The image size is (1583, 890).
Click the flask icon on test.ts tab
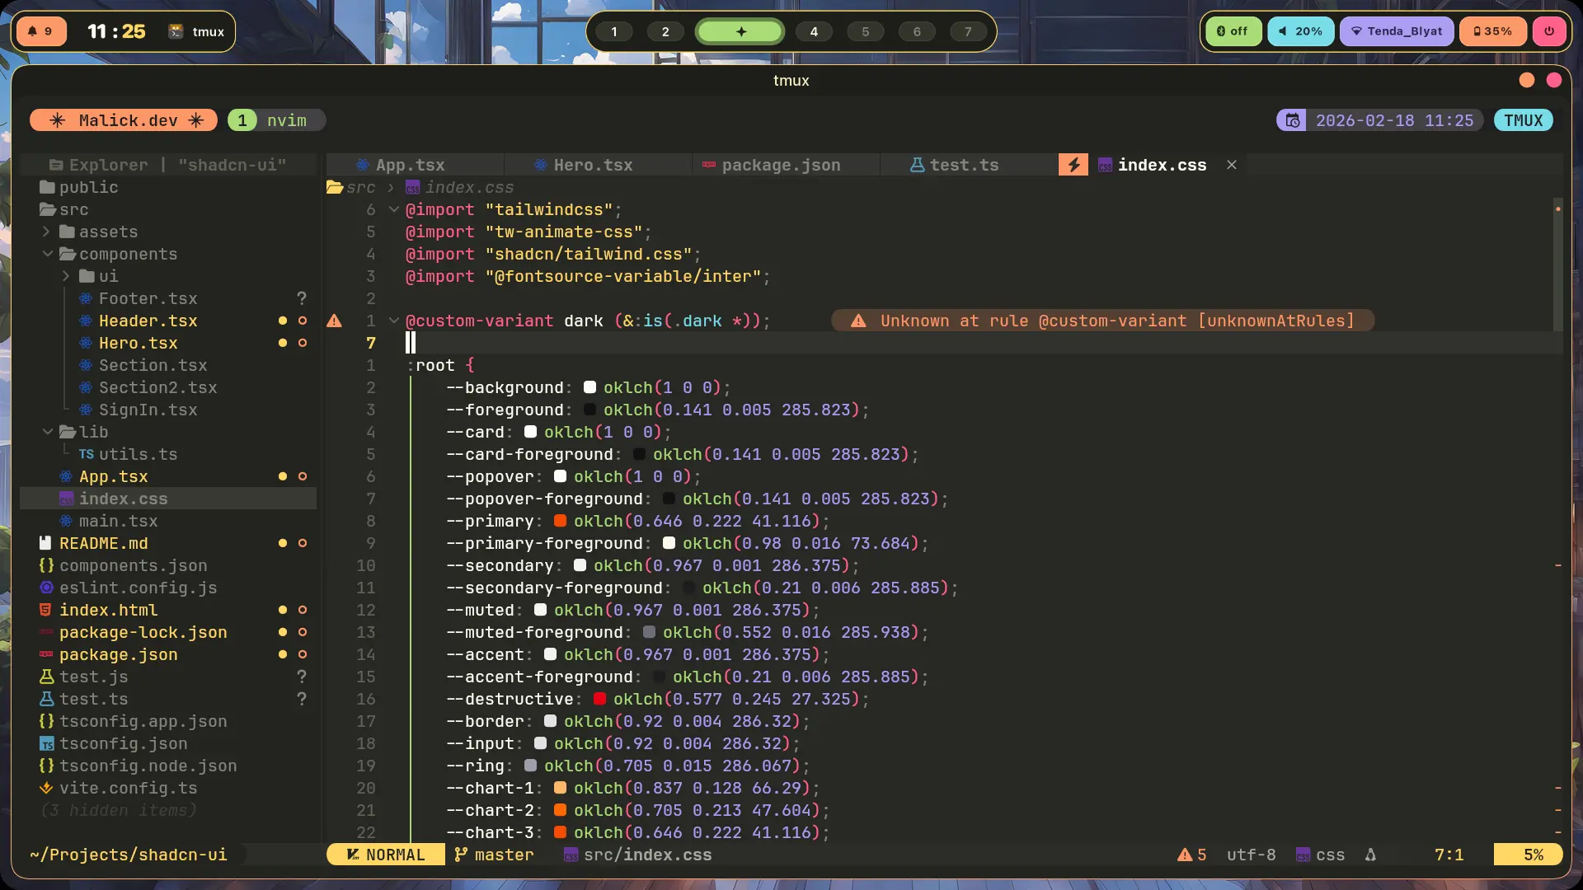(x=917, y=165)
